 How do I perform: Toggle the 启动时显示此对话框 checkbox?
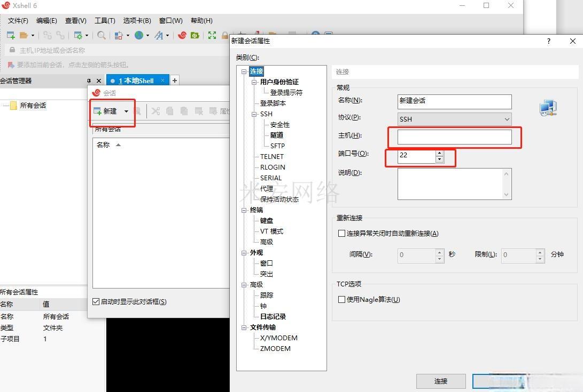(x=96, y=302)
